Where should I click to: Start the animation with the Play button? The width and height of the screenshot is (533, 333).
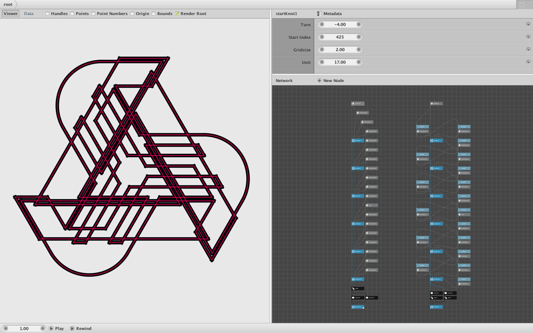(56, 328)
